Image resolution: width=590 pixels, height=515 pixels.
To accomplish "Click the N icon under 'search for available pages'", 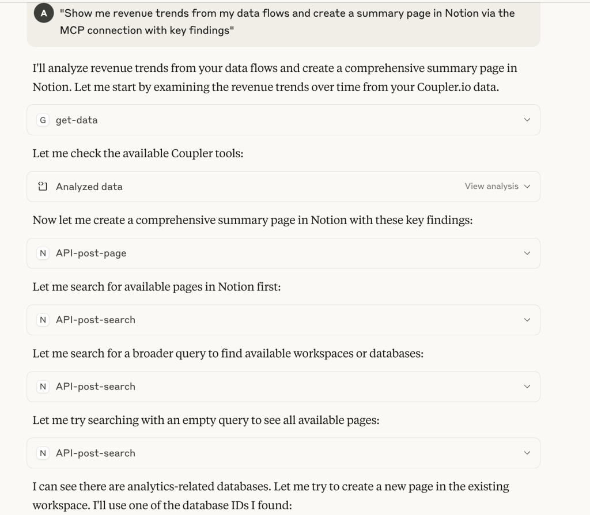I will [43, 320].
